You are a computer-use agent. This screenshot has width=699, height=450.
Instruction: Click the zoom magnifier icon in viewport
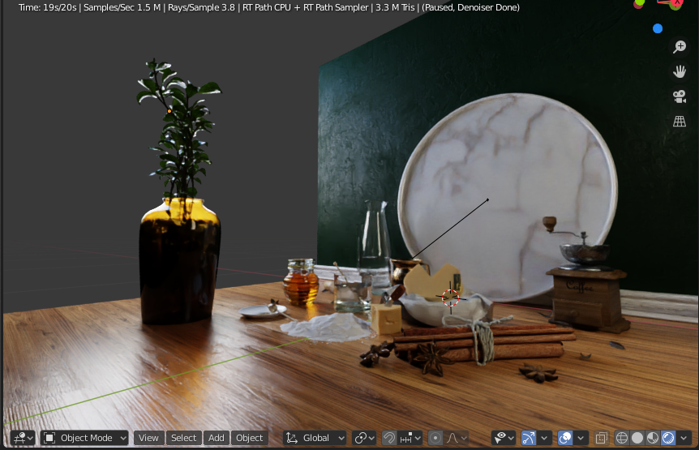[x=680, y=48]
